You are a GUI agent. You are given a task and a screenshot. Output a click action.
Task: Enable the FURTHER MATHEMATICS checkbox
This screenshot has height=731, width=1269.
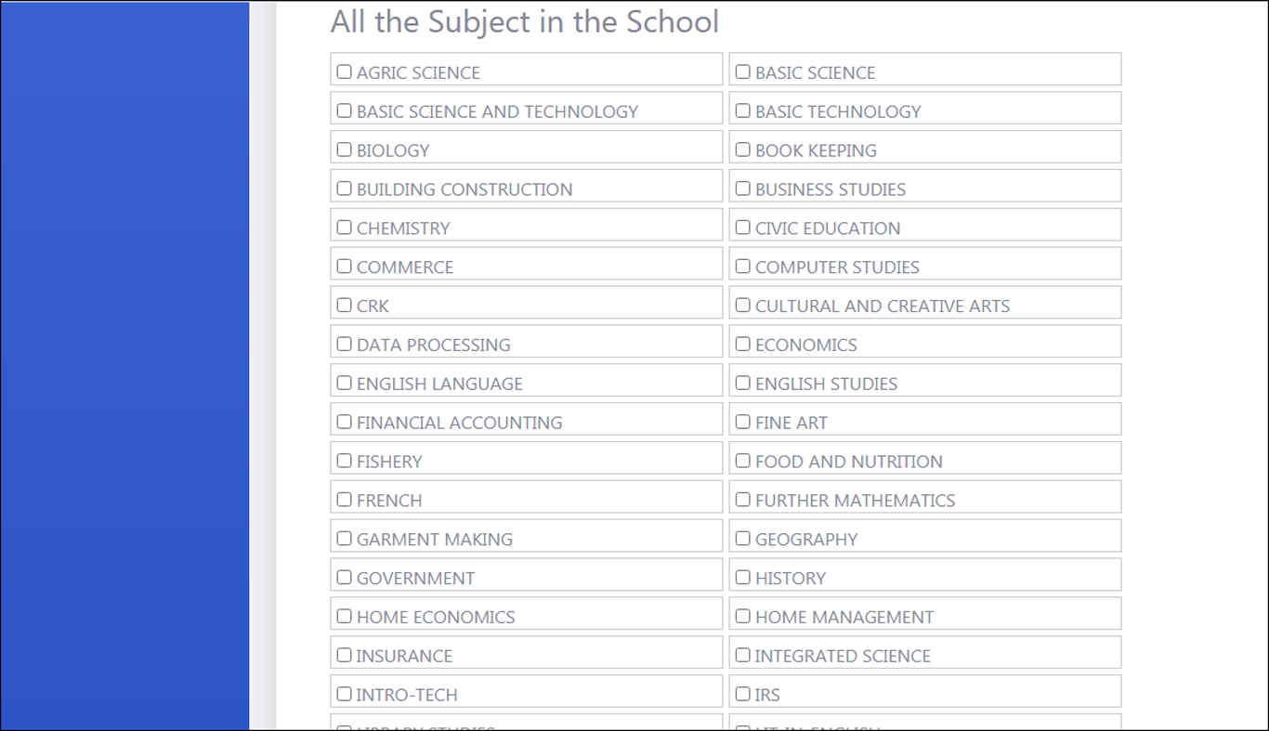click(742, 500)
